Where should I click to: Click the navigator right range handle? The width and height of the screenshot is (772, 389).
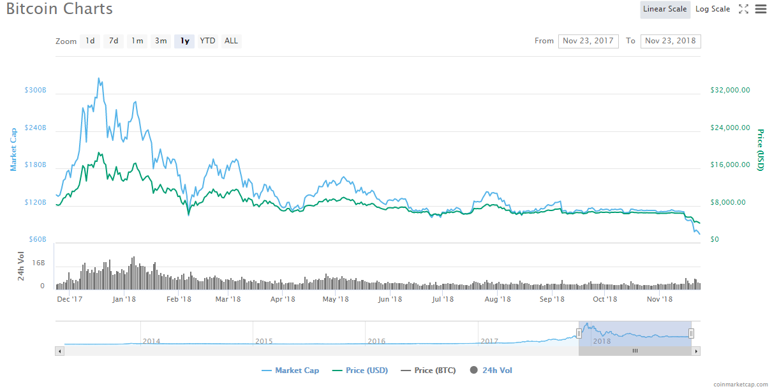click(691, 333)
